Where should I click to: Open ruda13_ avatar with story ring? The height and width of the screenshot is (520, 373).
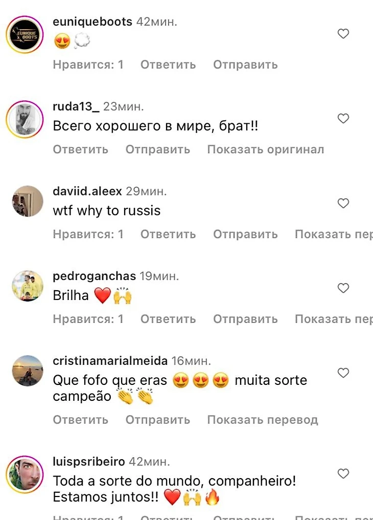point(25,119)
